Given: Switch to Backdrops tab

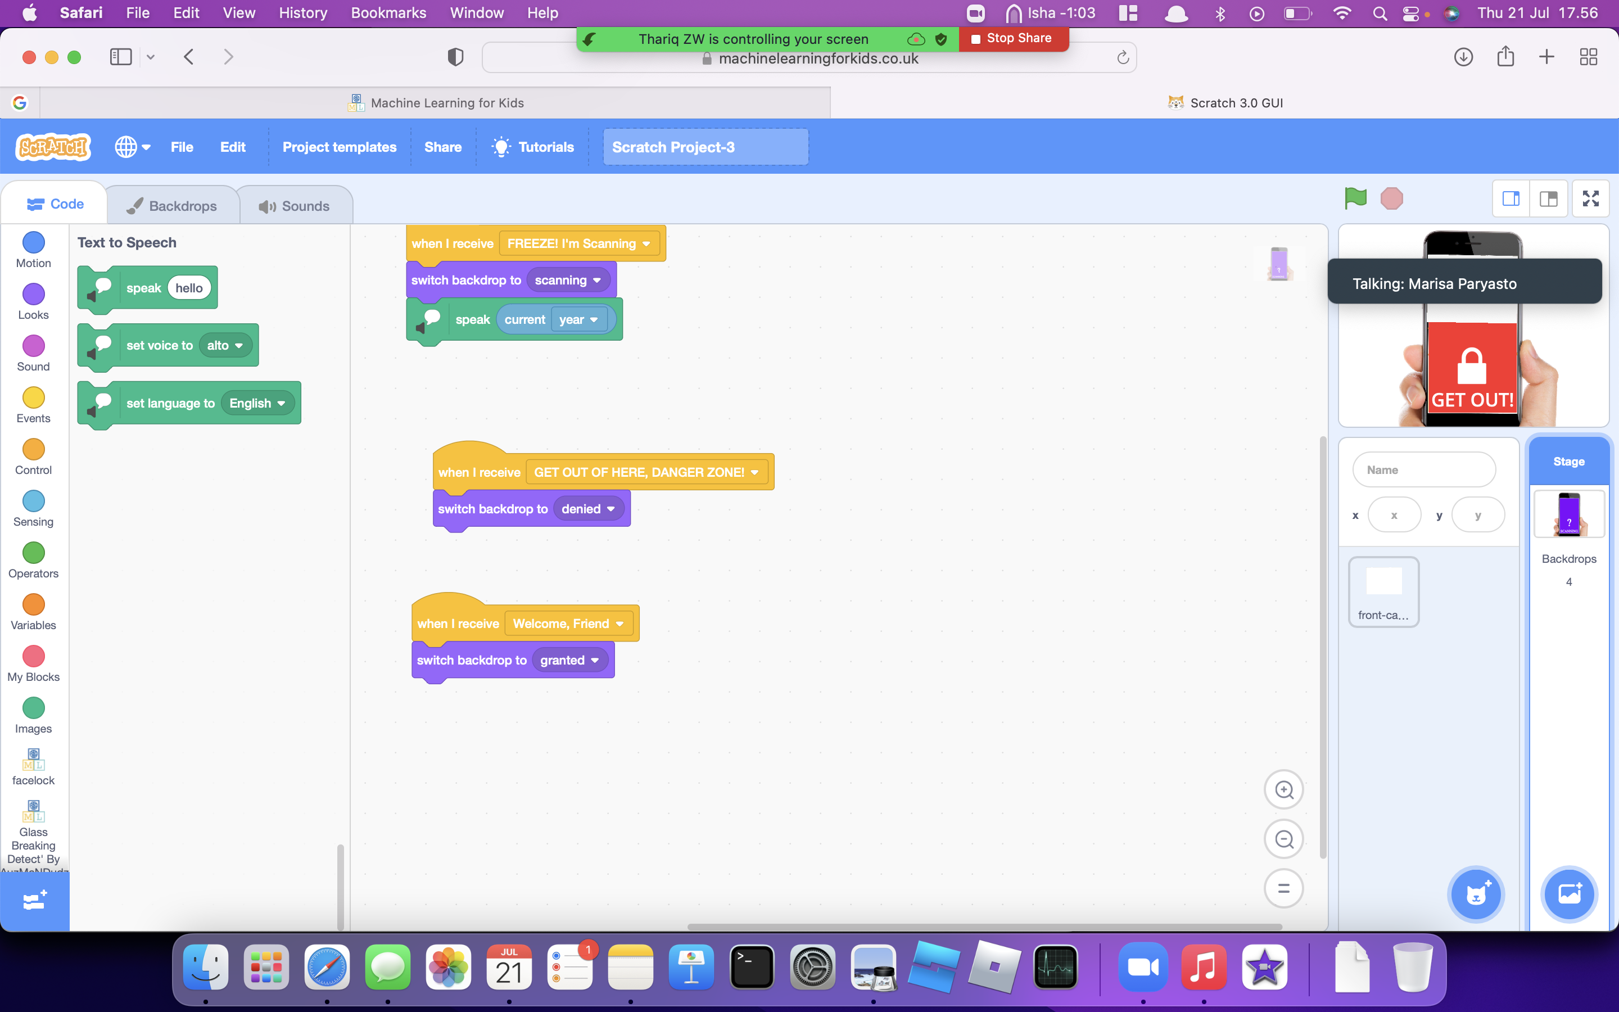Looking at the screenshot, I should tap(173, 205).
